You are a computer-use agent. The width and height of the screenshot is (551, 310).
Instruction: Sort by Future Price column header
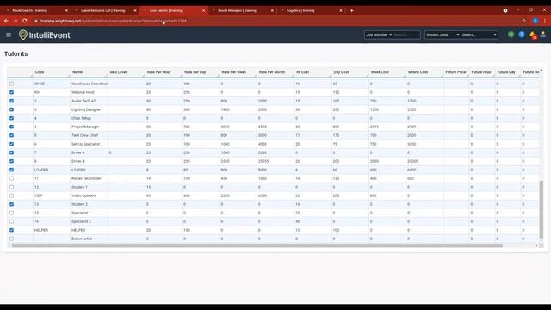click(x=455, y=72)
